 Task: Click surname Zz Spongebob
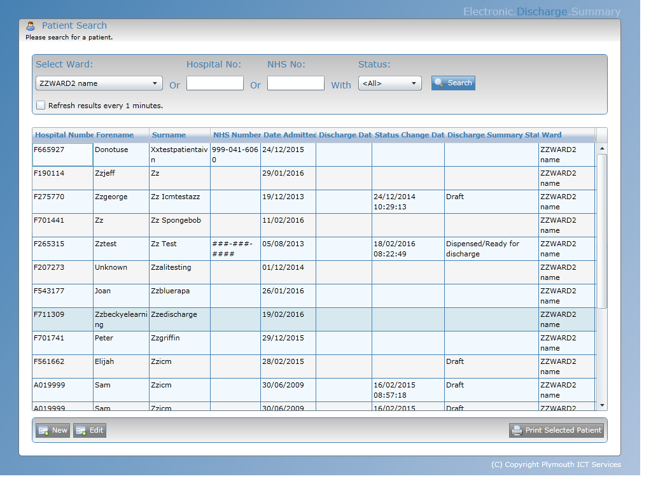click(x=176, y=220)
